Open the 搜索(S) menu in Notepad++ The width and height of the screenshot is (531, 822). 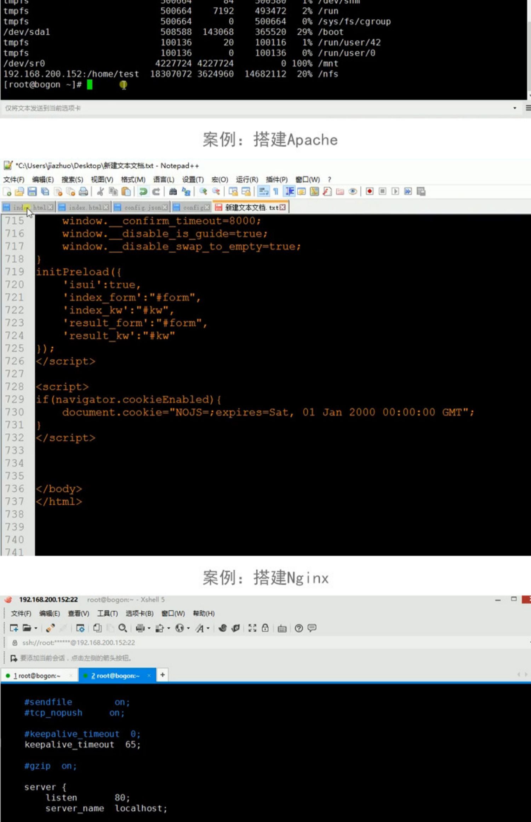coord(72,179)
